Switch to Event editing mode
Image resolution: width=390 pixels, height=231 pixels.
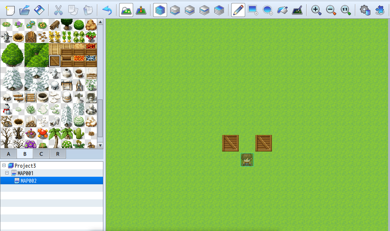(x=141, y=10)
